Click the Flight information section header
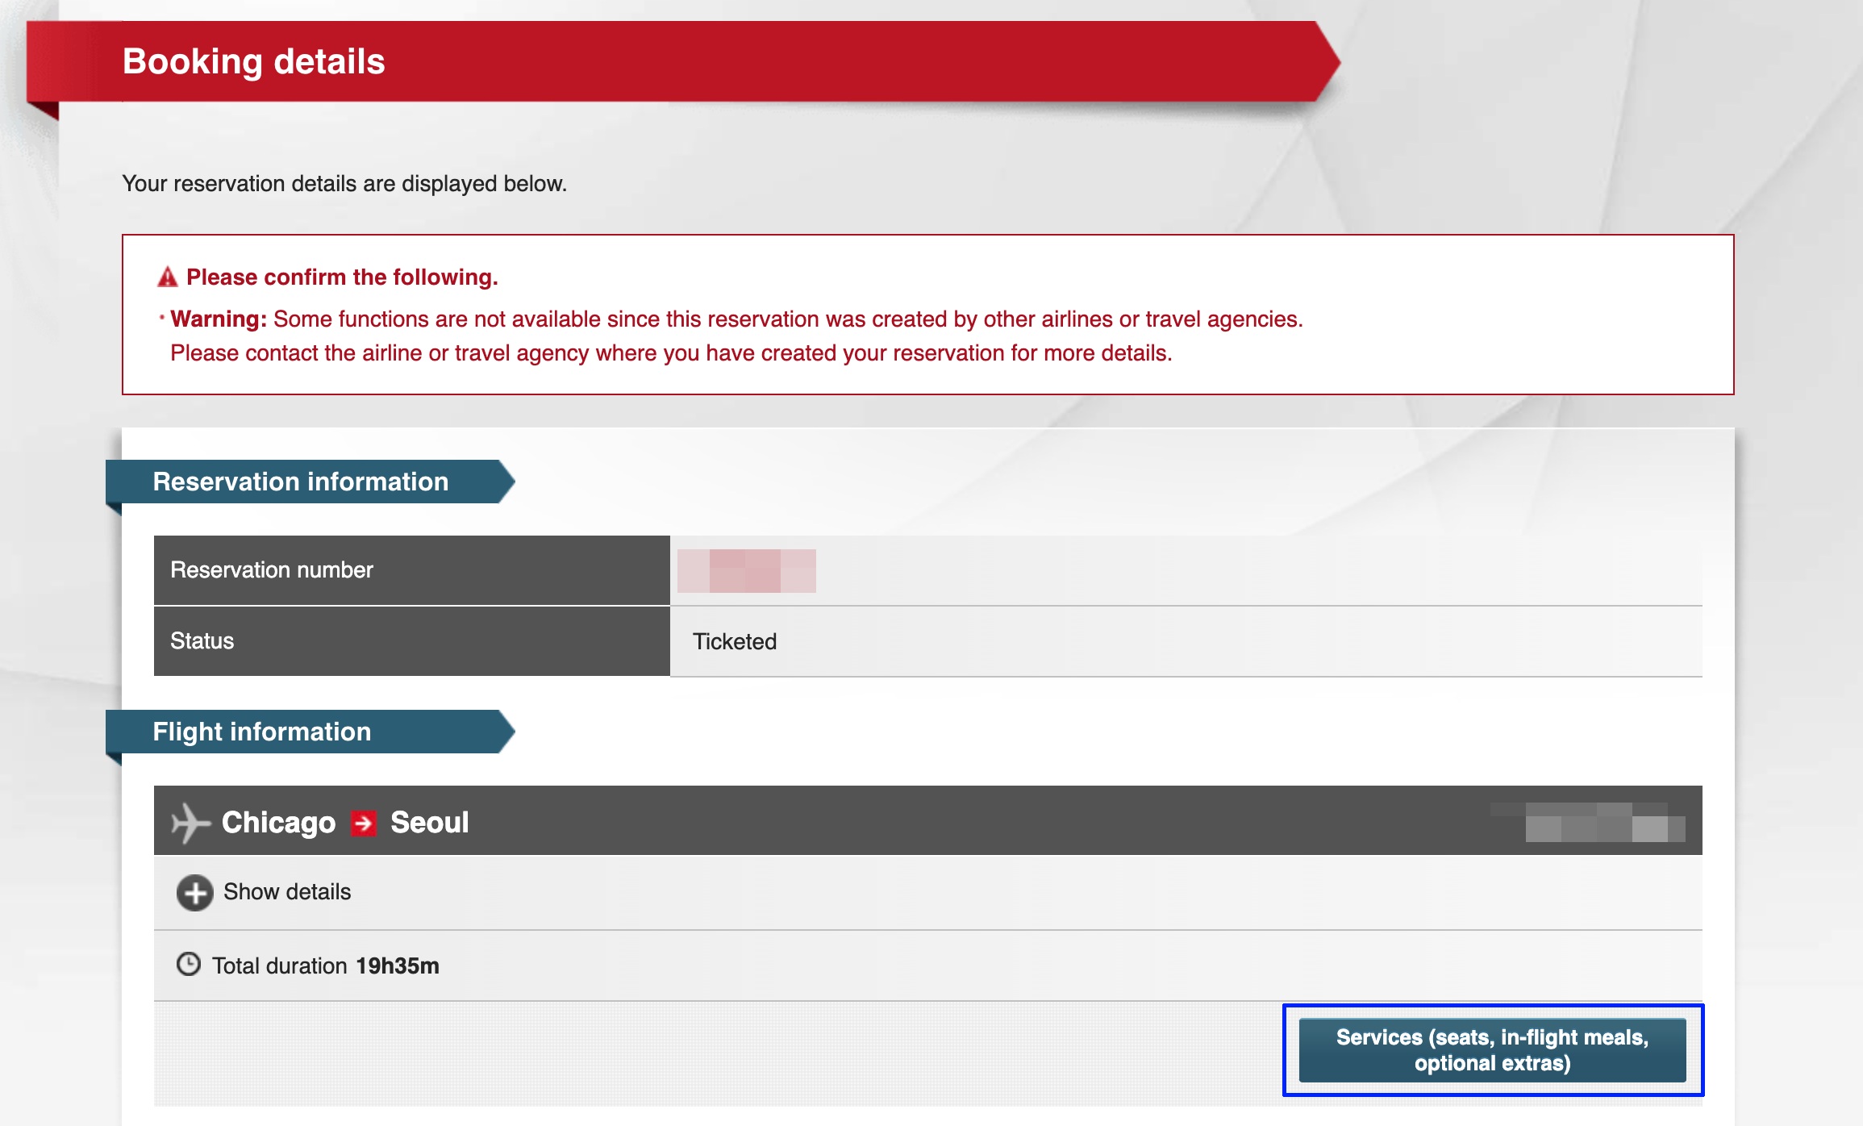The image size is (1863, 1126). click(261, 732)
